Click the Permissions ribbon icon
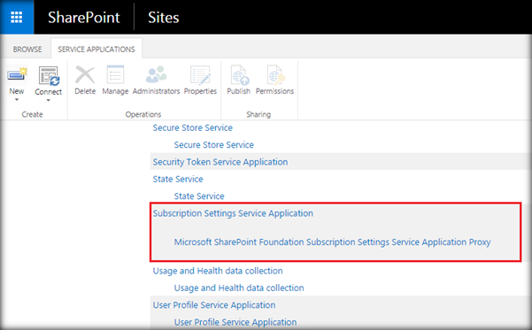The image size is (532, 330). [x=275, y=75]
